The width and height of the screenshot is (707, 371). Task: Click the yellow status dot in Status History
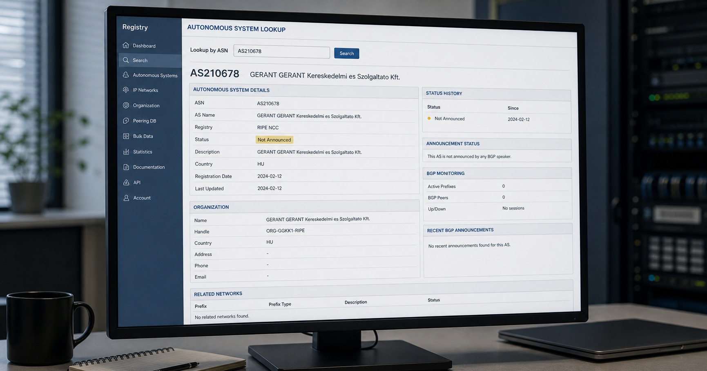pos(429,118)
